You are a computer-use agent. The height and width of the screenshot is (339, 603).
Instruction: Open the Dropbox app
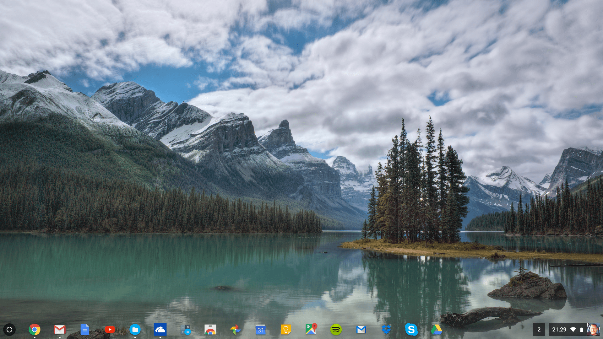[386, 330]
